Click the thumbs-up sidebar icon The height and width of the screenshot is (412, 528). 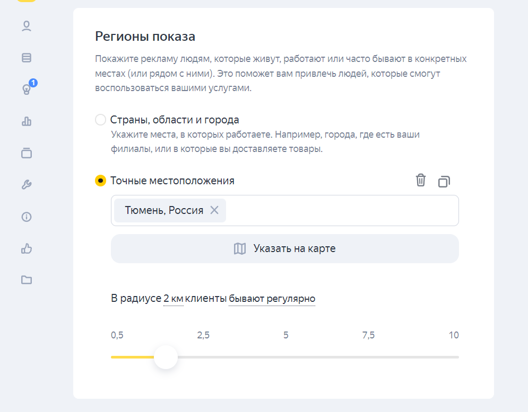27,248
